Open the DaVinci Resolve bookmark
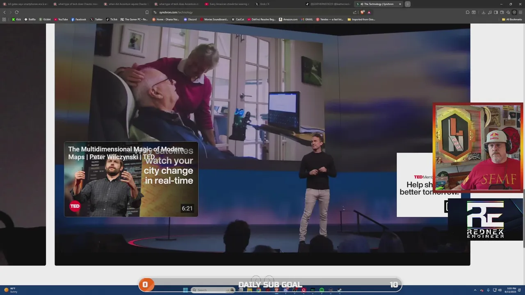The image size is (525, 295). pos(262,19)
